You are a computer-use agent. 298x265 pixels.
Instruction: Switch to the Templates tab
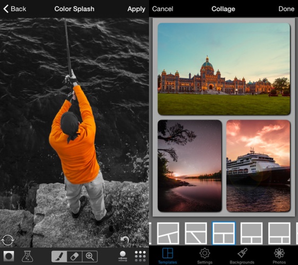coord(168,255)
